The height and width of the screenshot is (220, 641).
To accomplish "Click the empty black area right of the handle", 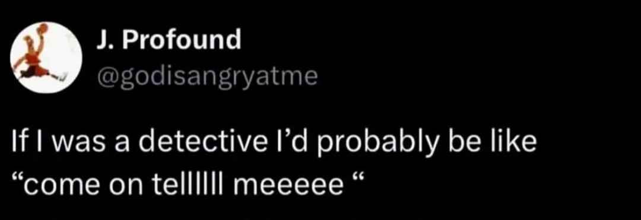I will [x=470, y=76].
